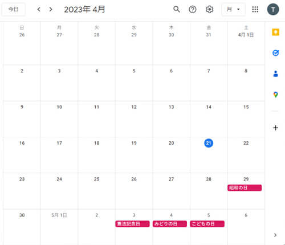Open the こどもの日 holiday event

click(x=207, y=224)
